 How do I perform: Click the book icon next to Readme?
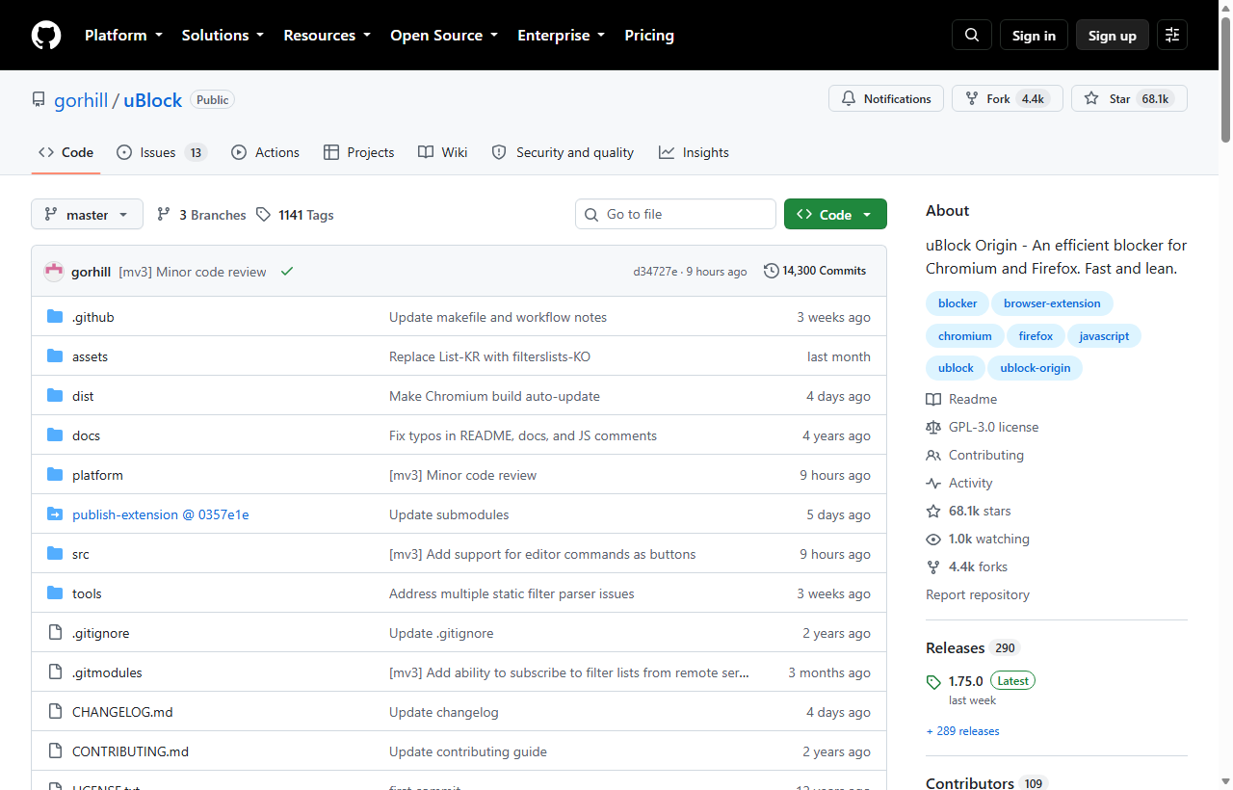click(x=933, y=400)
